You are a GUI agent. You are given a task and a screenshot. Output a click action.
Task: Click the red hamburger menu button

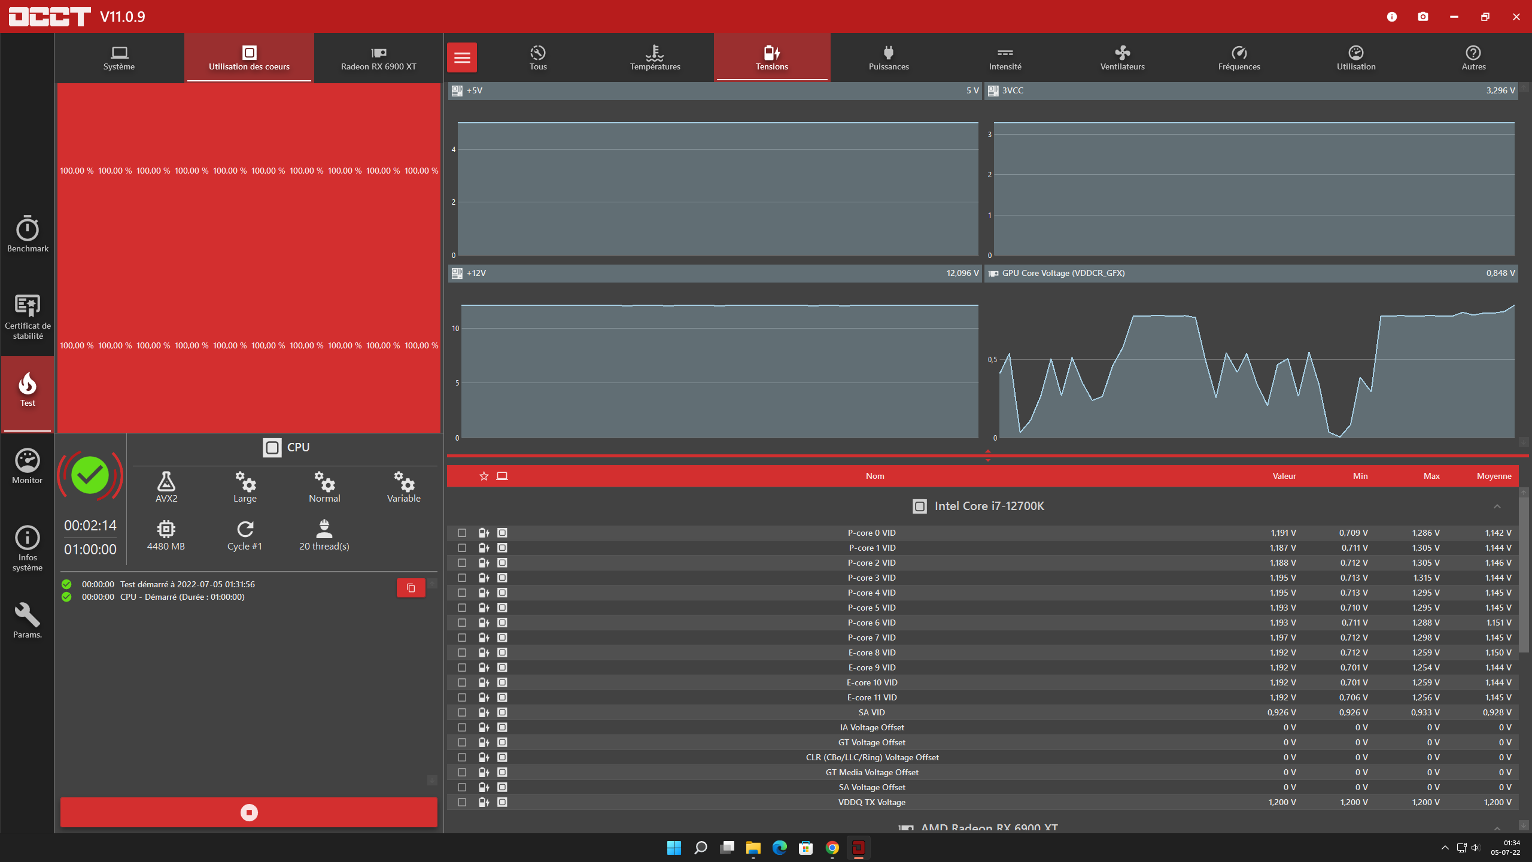(462, 57)
